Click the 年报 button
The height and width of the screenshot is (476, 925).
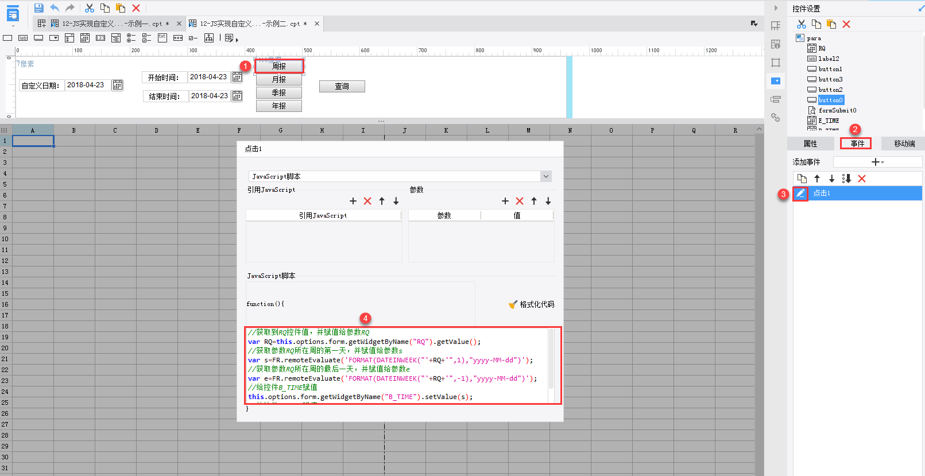tap(279, 106)
